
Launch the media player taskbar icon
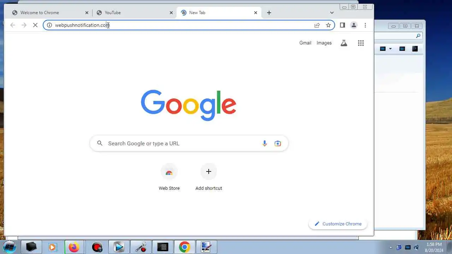(53, 247)
